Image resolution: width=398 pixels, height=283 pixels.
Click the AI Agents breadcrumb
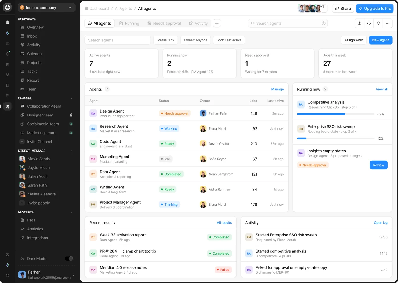click(123, 9)
